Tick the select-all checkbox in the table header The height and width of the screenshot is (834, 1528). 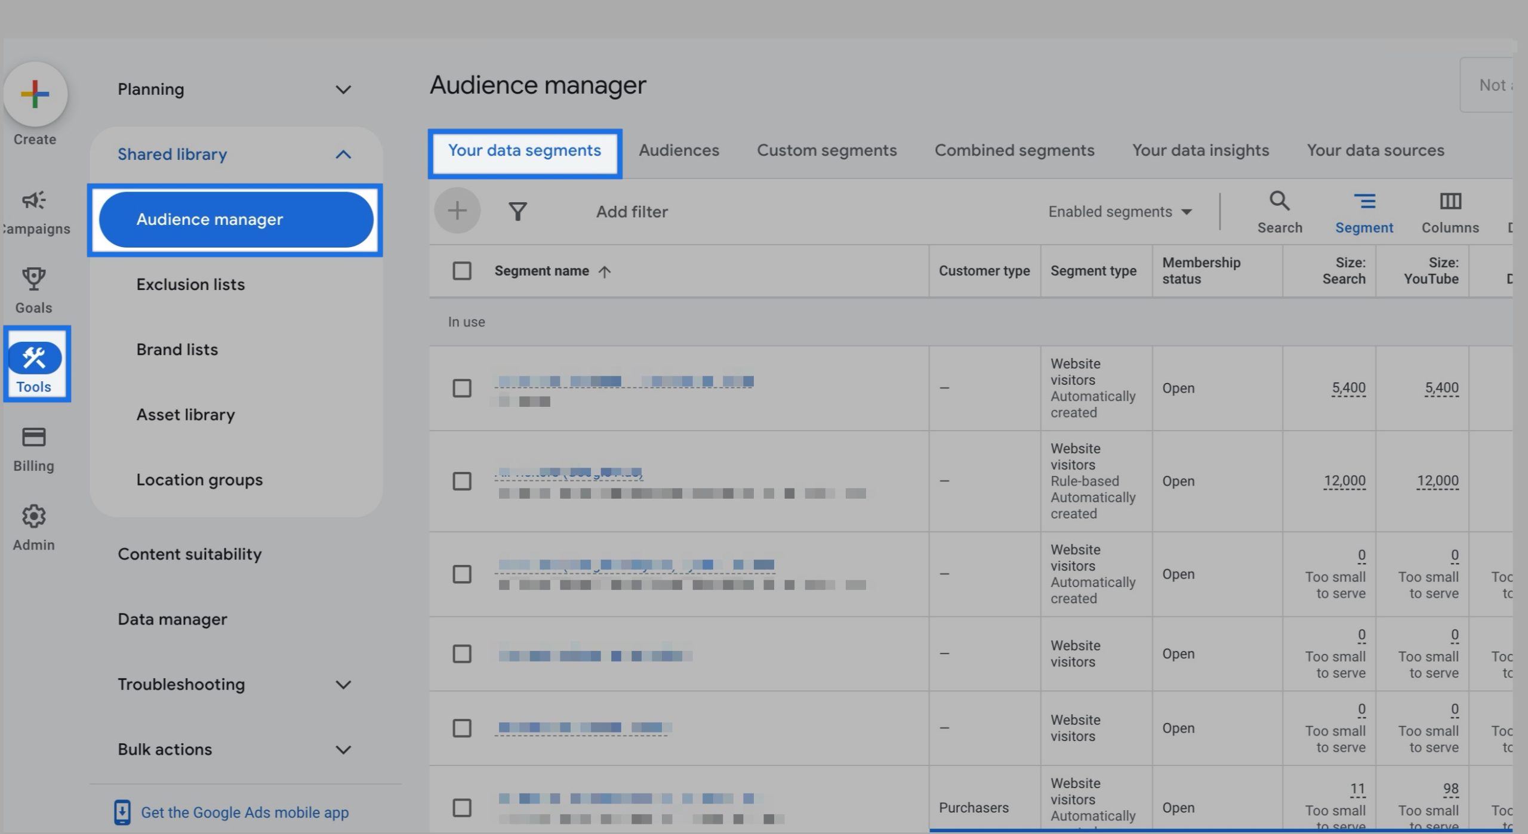(x=461, y=271)
